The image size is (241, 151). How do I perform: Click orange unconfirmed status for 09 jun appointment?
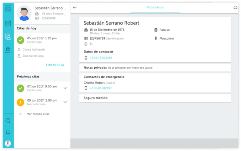(x=21, y=102)
